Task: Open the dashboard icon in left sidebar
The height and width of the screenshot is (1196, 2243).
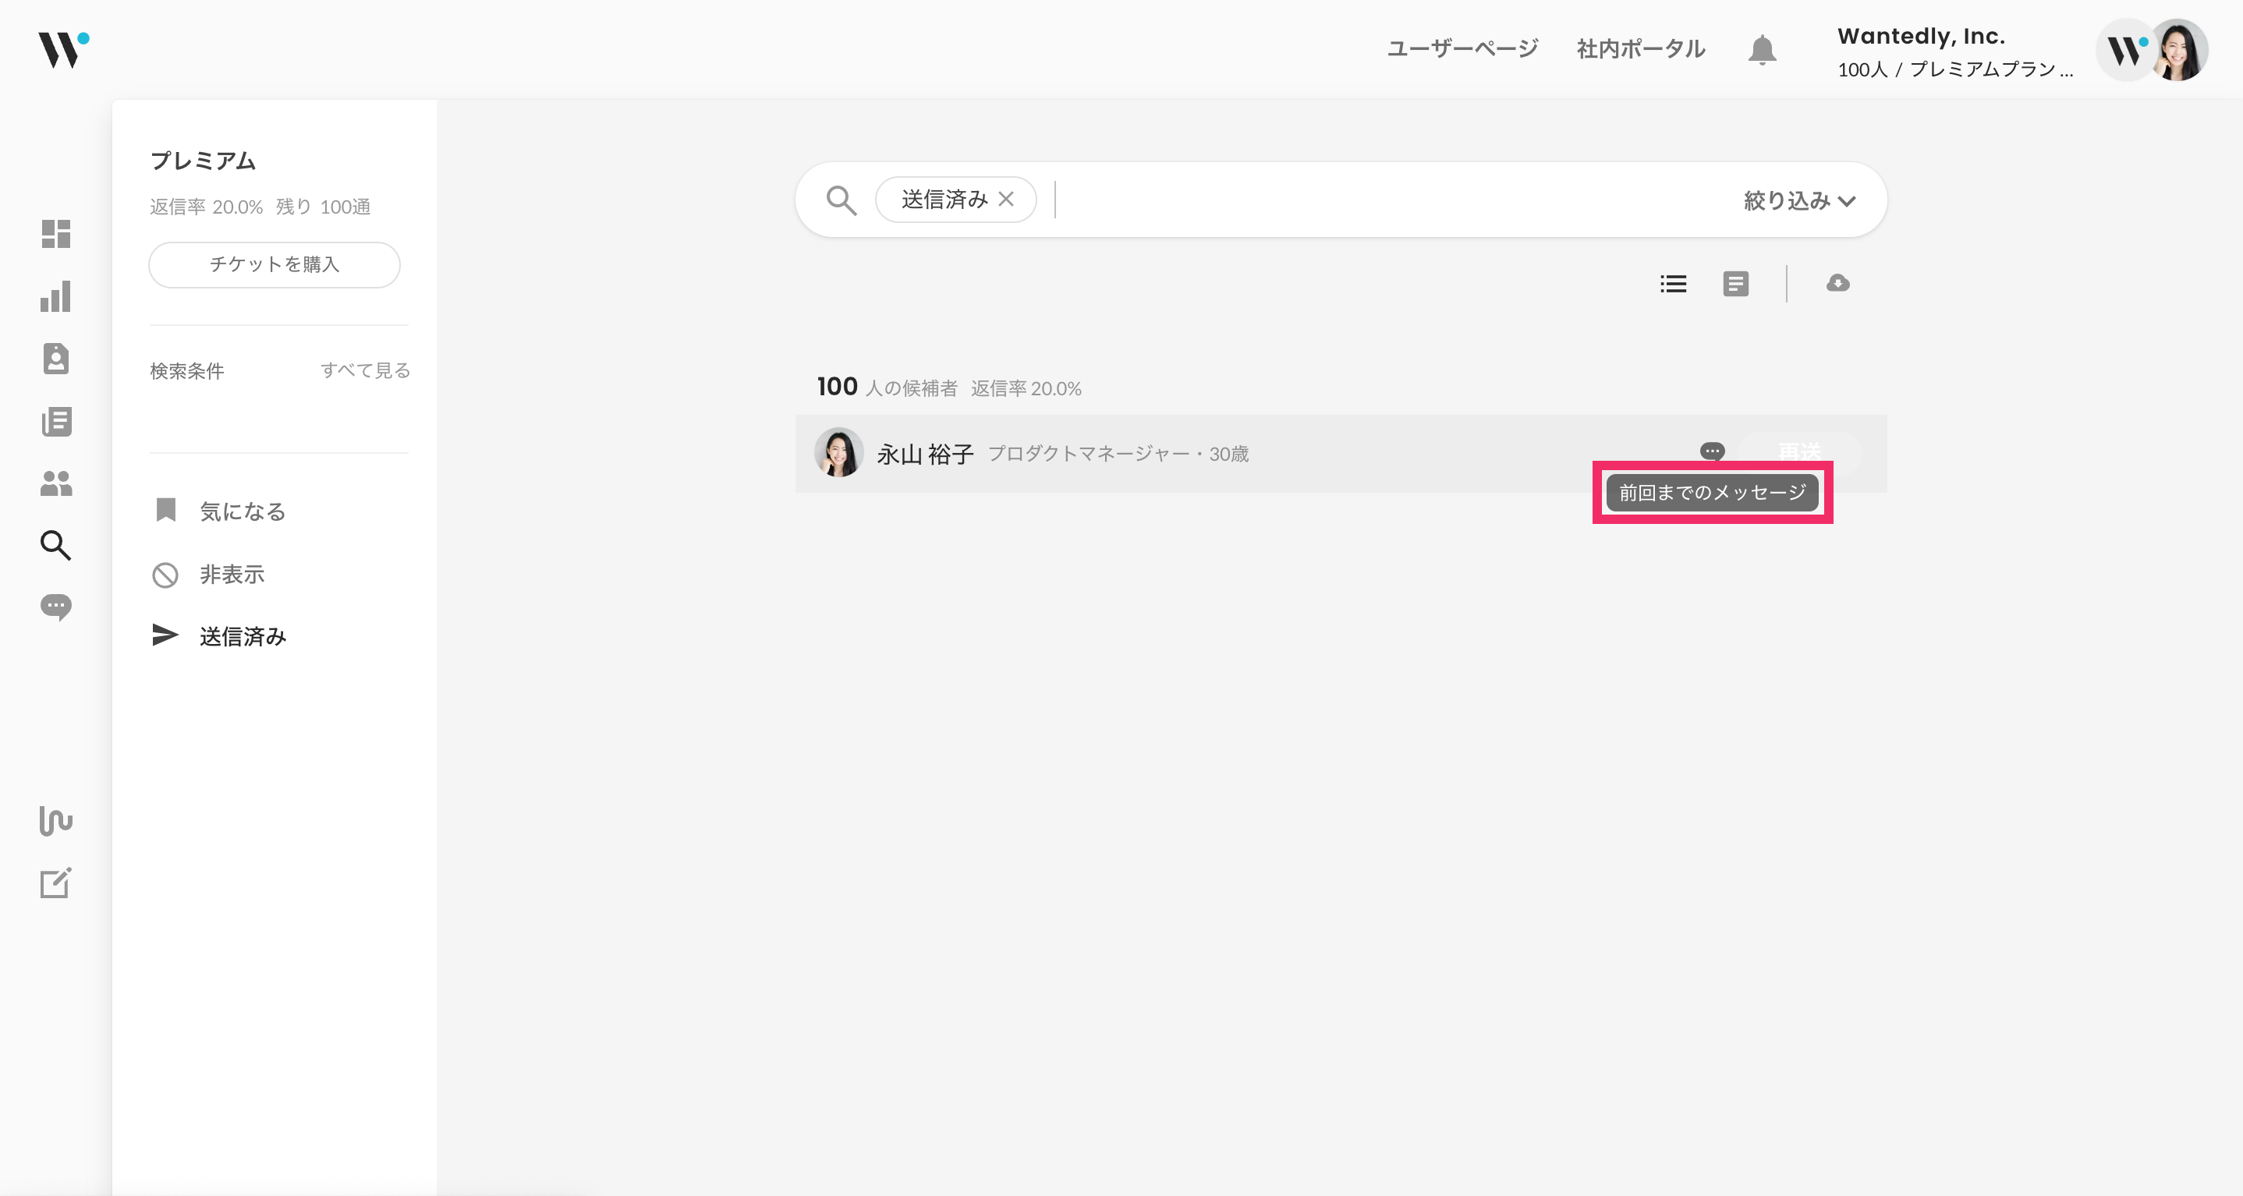Action: 55,233
